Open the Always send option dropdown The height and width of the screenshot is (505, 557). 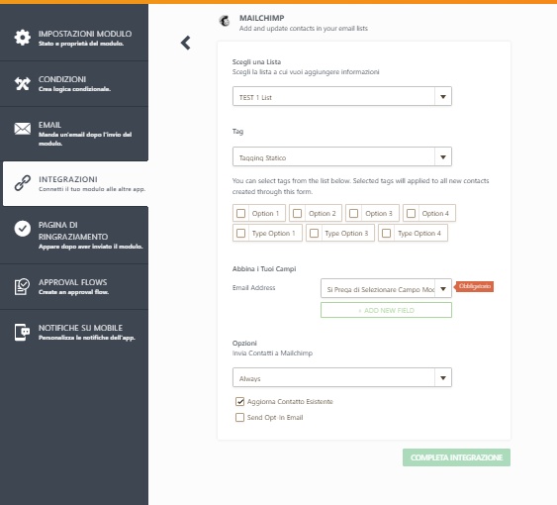[342, 377]
